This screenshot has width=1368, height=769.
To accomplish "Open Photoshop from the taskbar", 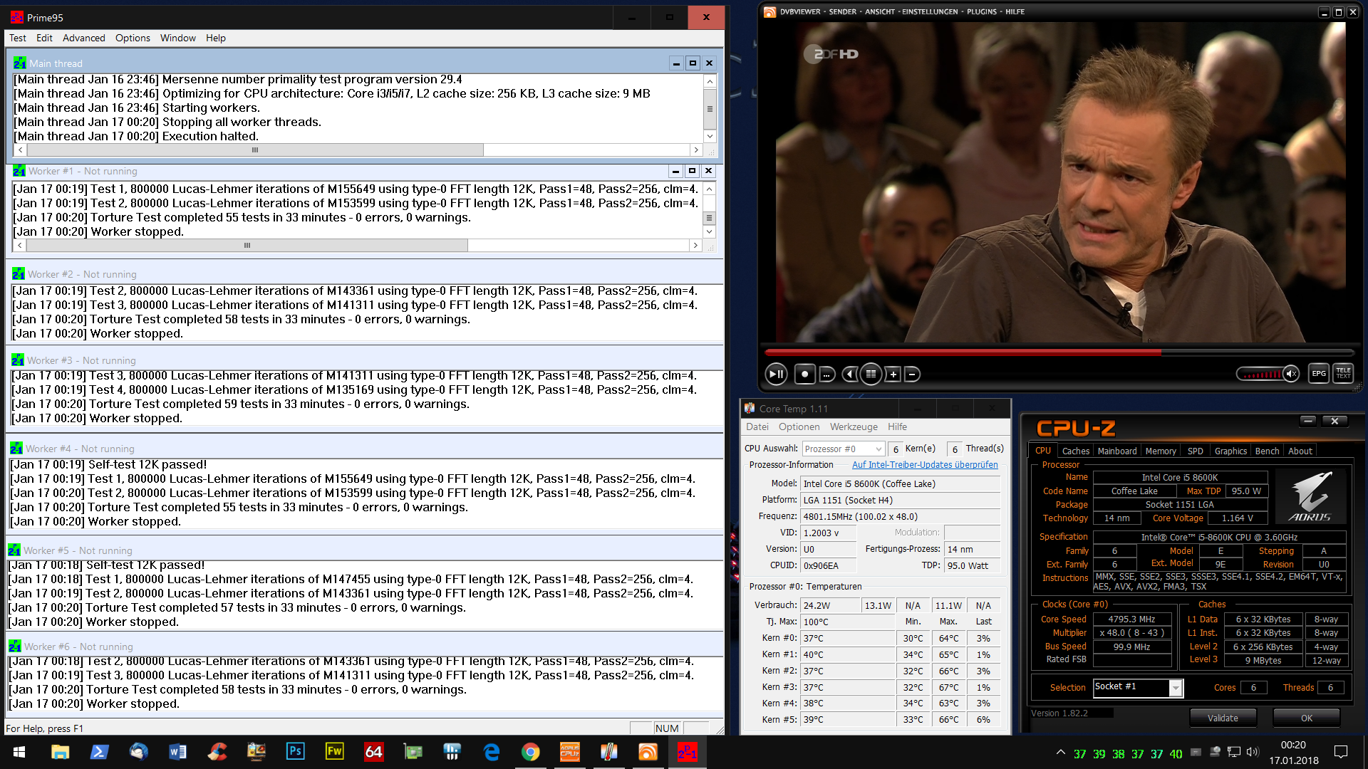I will click(295, 751).
